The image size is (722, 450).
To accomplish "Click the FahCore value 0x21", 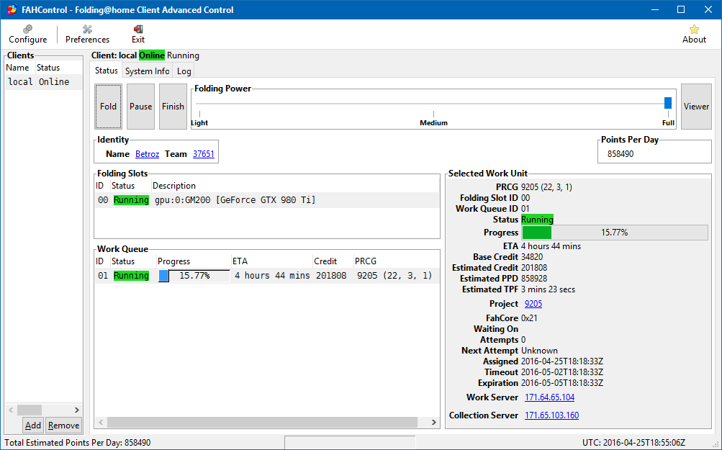I will click(x=529, y=318).
